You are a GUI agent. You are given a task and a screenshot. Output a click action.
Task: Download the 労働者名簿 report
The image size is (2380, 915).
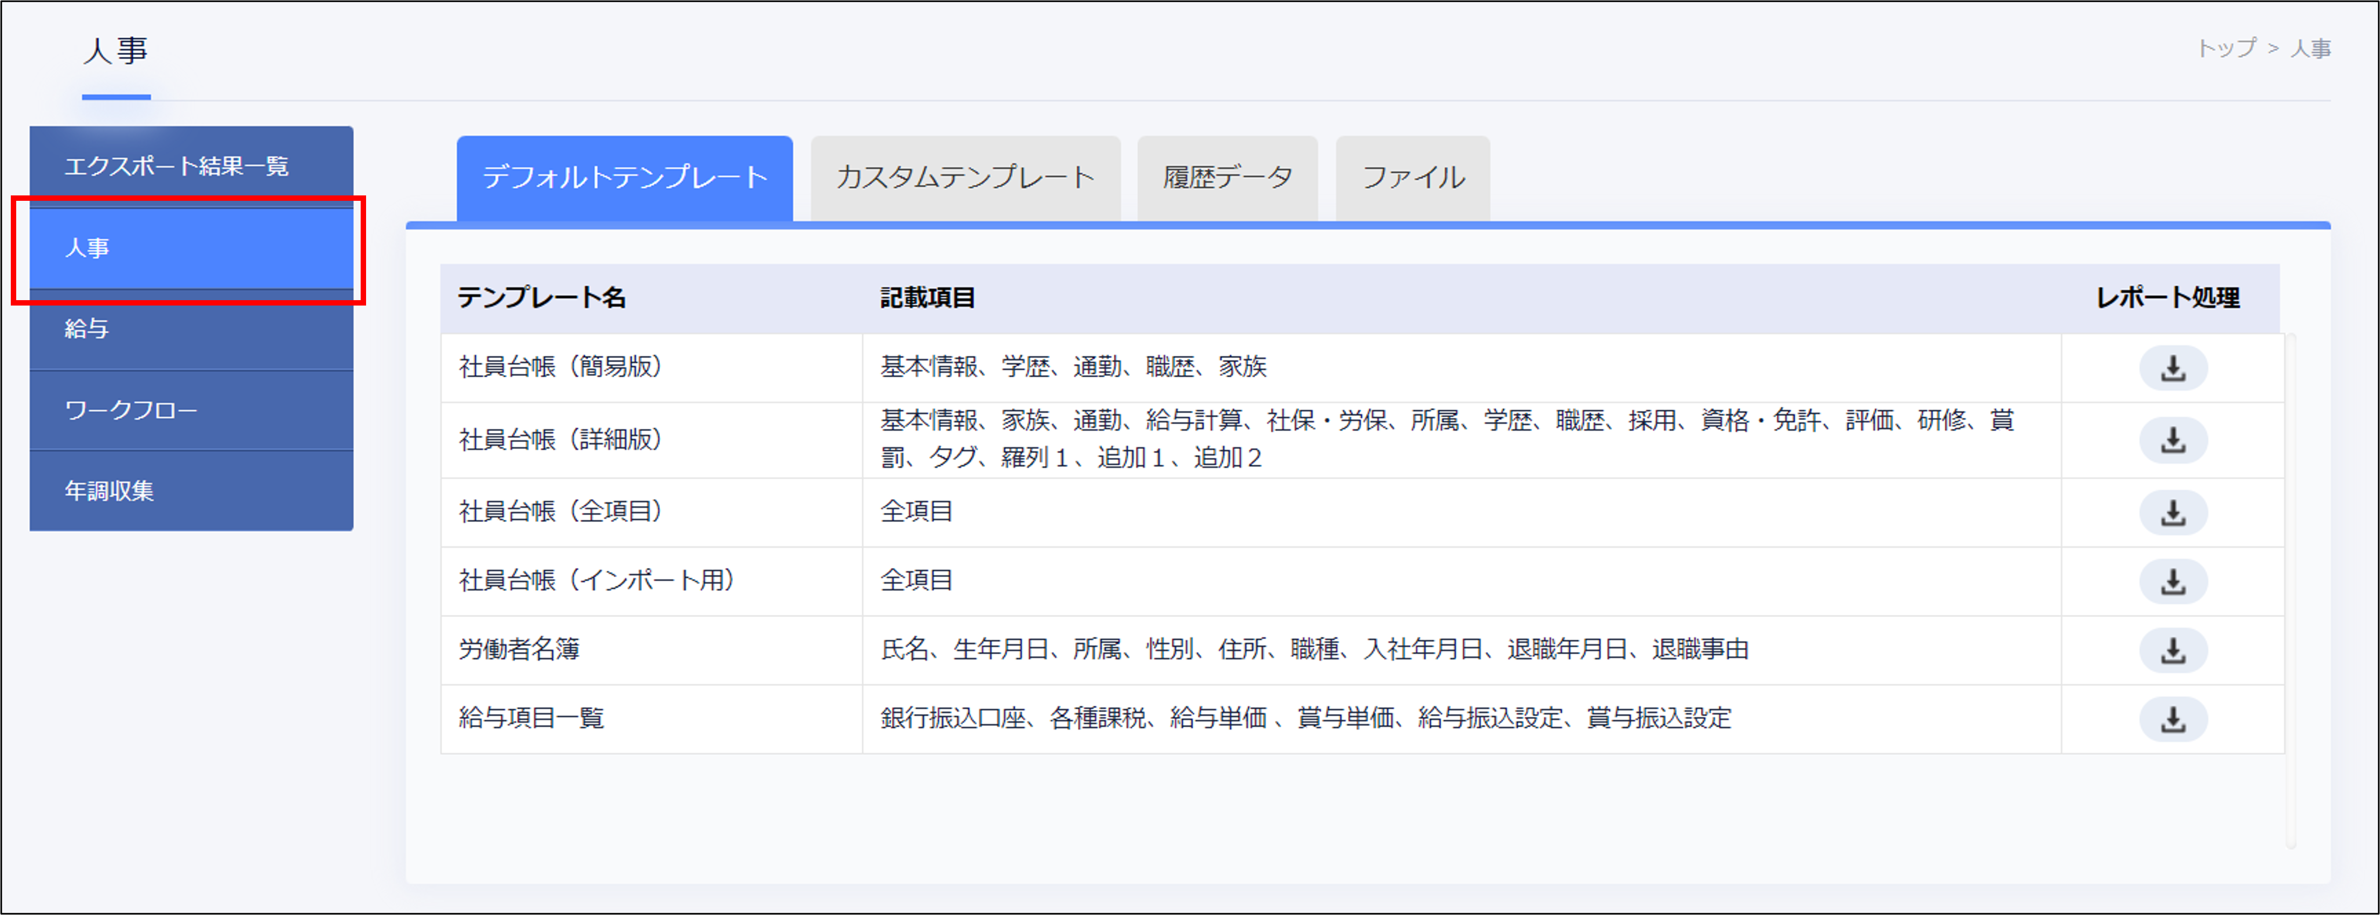pyautogui.click(x=2172, y=650)
